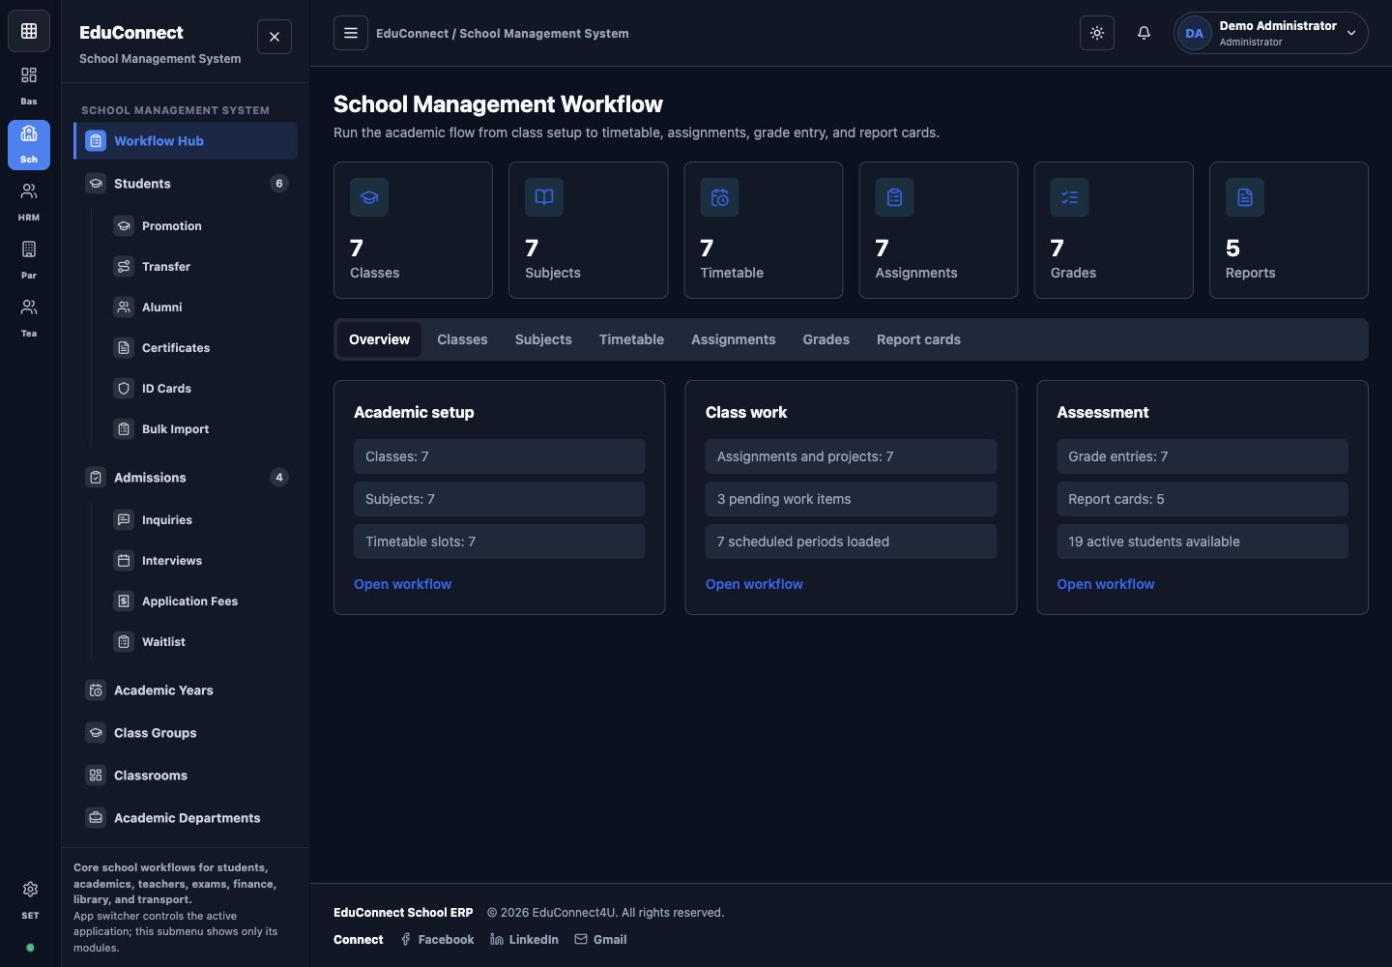Open the HRM application icon
This screenshot has width=1392, height=967.
click(29, 201)
